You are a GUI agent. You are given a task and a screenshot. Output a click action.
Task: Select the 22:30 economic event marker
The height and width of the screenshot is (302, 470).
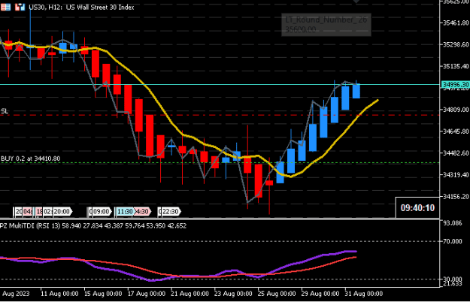tap(170, 212)
